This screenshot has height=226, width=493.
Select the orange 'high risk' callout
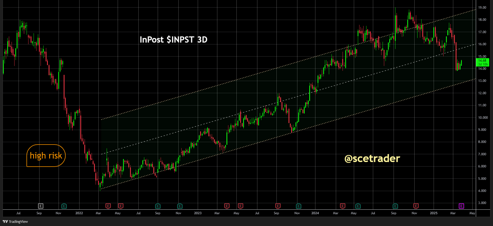(46, 156)
